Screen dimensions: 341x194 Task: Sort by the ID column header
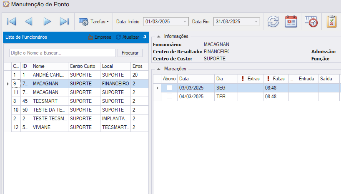[x=26, y=66]
